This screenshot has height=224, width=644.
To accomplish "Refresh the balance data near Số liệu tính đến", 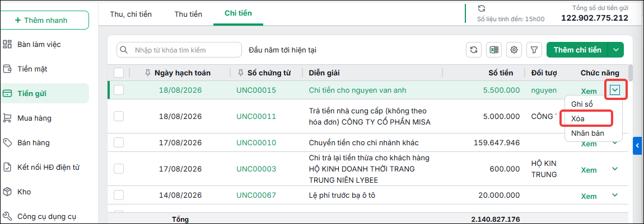I will pos(482,8).
